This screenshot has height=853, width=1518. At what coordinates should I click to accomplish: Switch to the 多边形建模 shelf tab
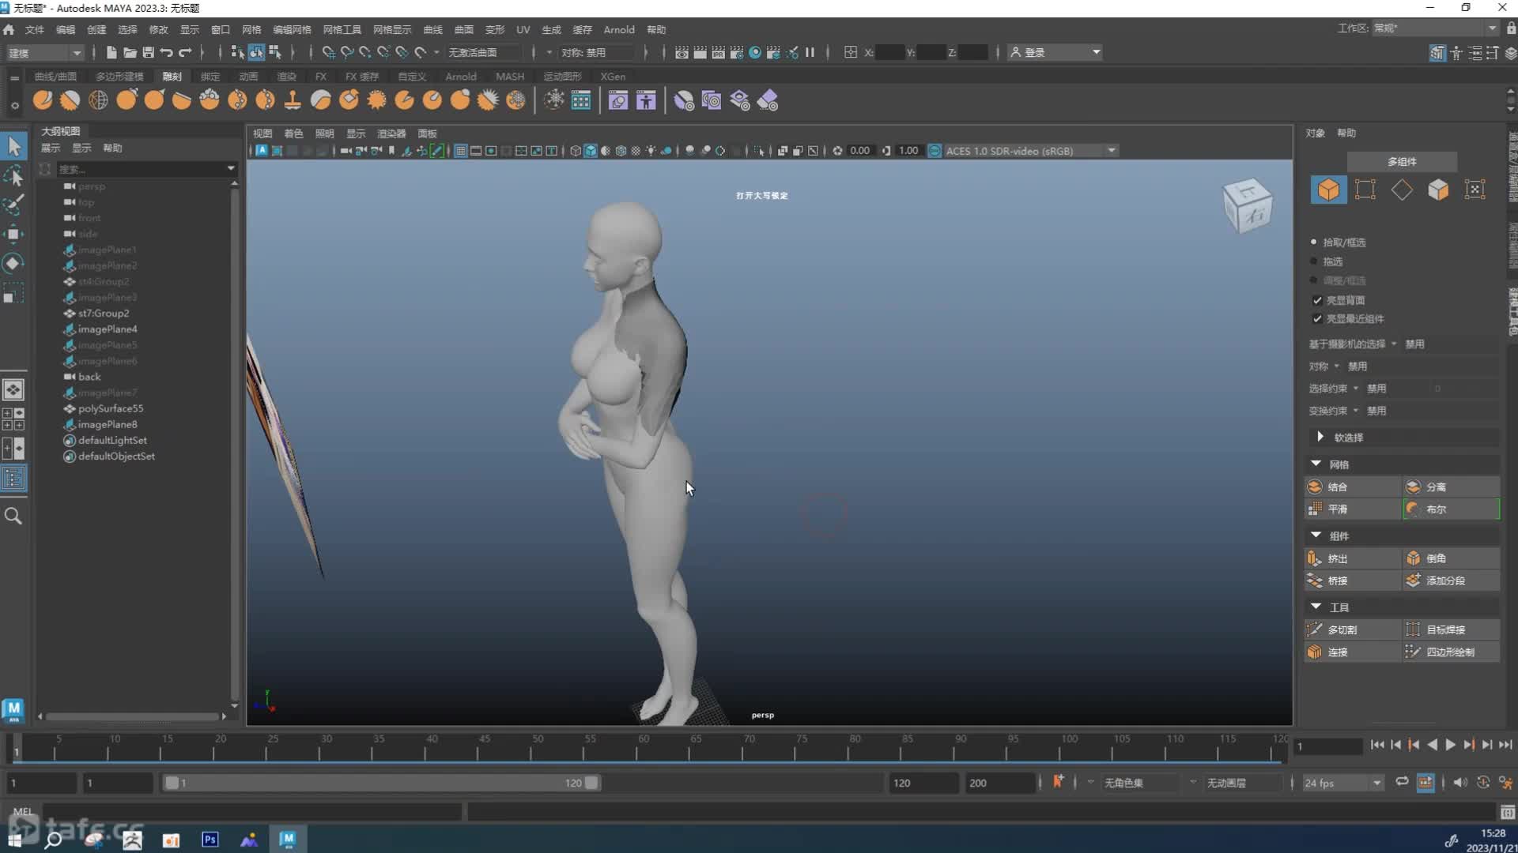coord(119,77)
